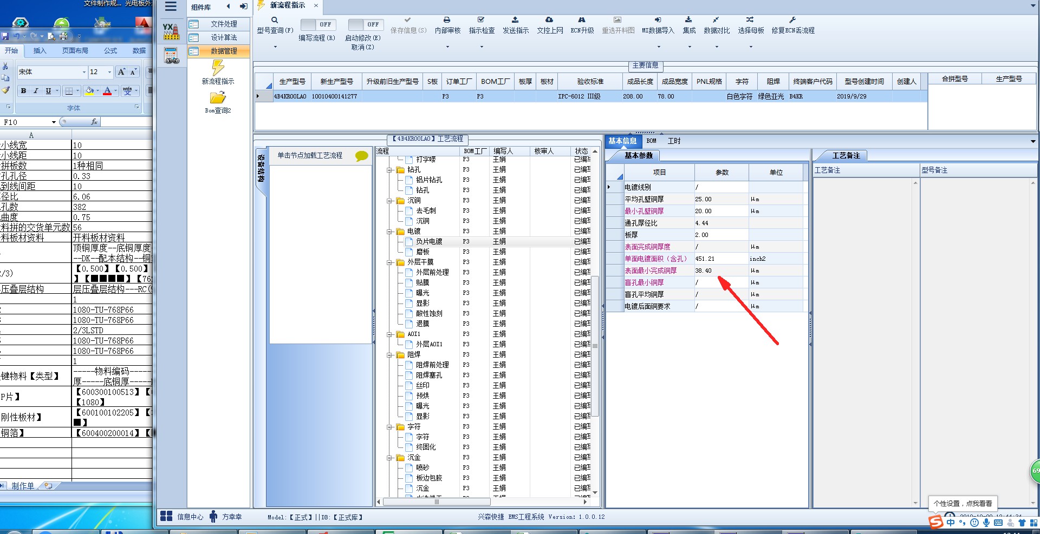This screenshot has width=1040, height=534.
Task: Open Bom查询2 folder icon
Action: click(x=218, y=98)
